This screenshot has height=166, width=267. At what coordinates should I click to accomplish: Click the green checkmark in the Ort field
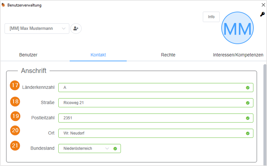[x=248, y=133]
